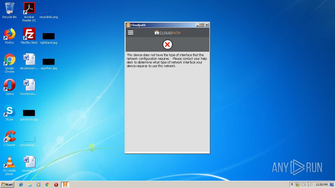The image size is (335, 188).
Task: Open the Windows Start menu
Action: point(7,185)
